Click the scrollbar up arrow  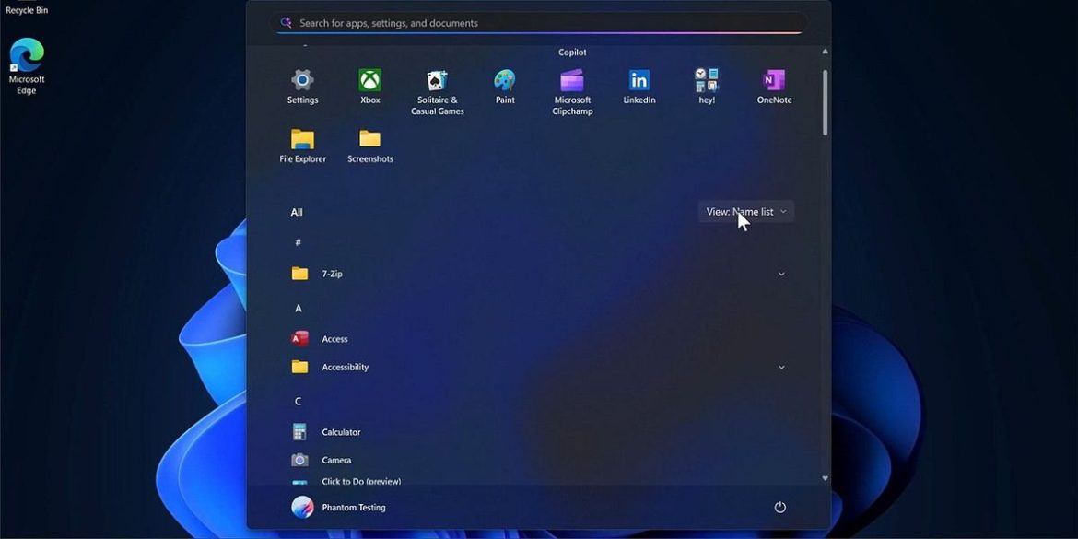click(825, 52)
